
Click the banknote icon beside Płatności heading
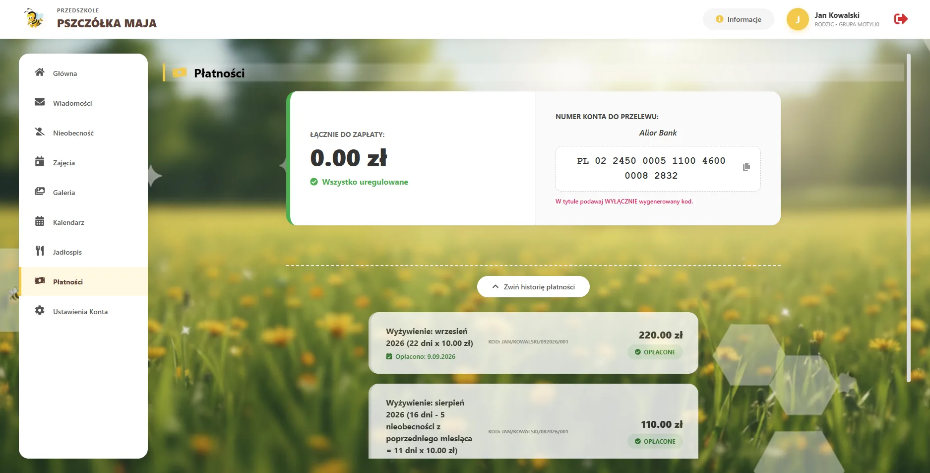tap(180, 73)
